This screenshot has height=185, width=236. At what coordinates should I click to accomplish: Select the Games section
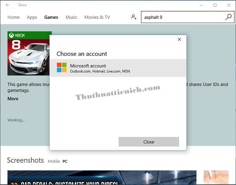[51, 17]
